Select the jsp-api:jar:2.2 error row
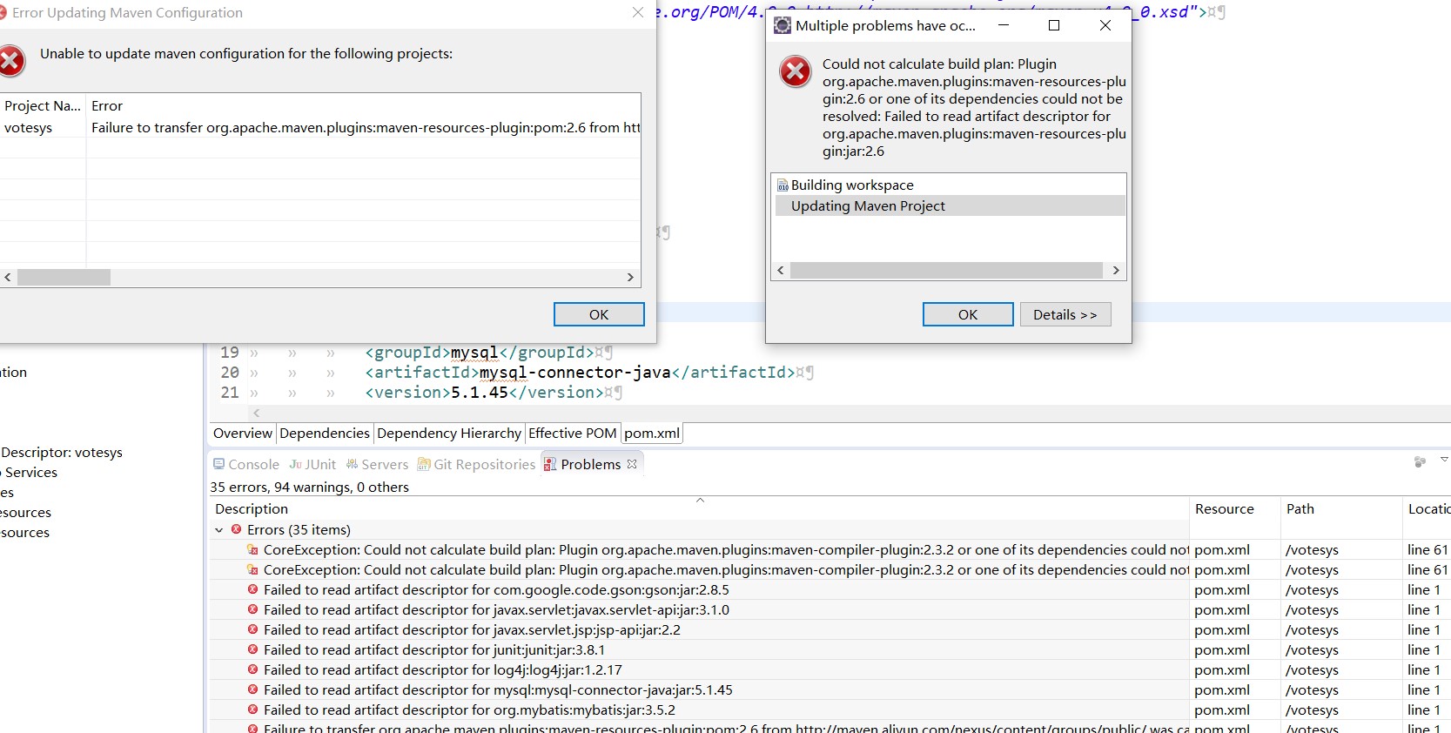1451x733 pixels. click(x=830, y=629)
